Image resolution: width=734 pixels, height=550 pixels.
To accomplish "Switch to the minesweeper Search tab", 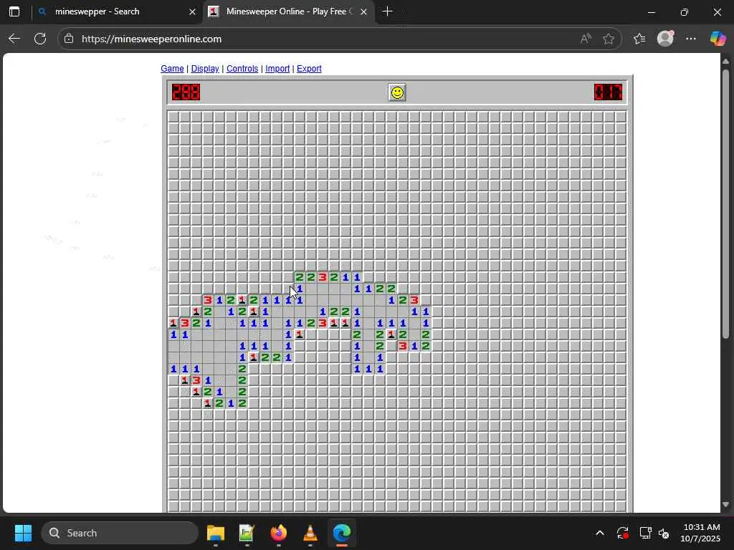I will (117, 11).
